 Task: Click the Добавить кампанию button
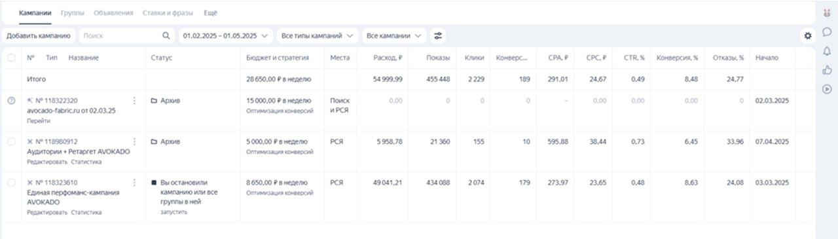coord(39,35)
